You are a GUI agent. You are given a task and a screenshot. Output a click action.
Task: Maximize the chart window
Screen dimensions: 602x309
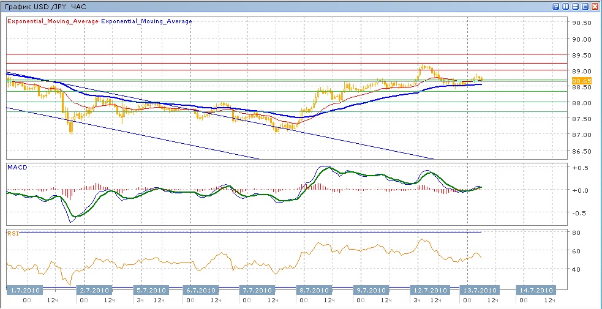point(585,6)
